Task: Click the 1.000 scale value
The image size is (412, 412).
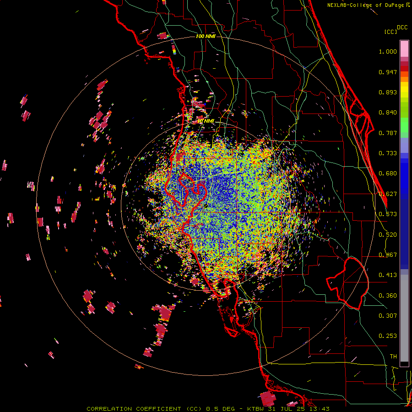Action: (388, 51)
